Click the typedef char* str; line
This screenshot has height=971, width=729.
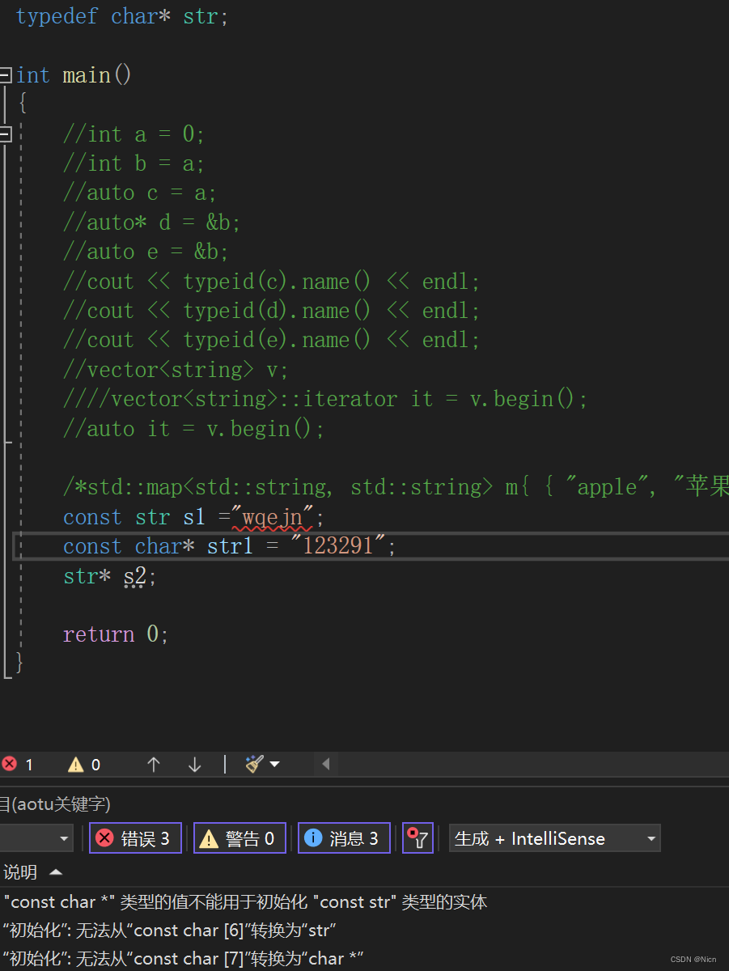click(x=122, y=16)
